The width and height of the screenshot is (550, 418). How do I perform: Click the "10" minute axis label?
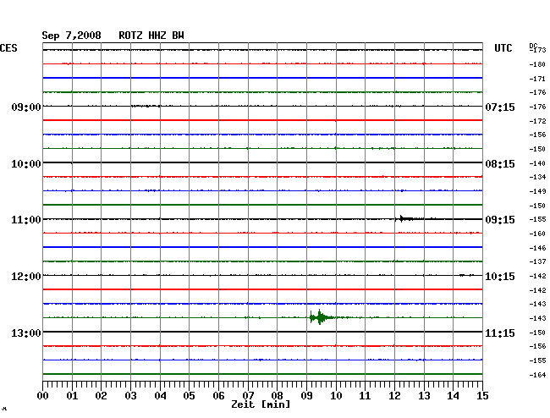pos(336,396)
